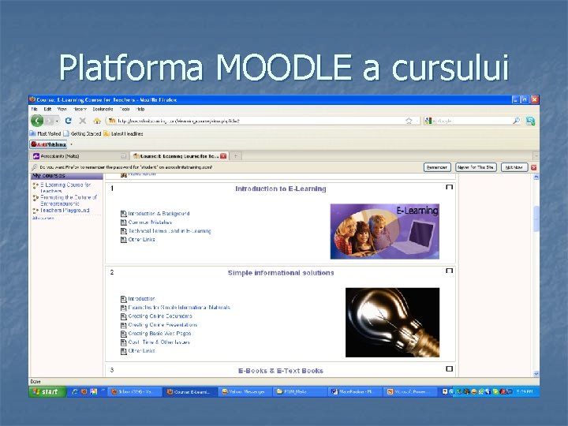
Task: Click page icon beside Common Mistakes
Action: click(x=124, y=222)
